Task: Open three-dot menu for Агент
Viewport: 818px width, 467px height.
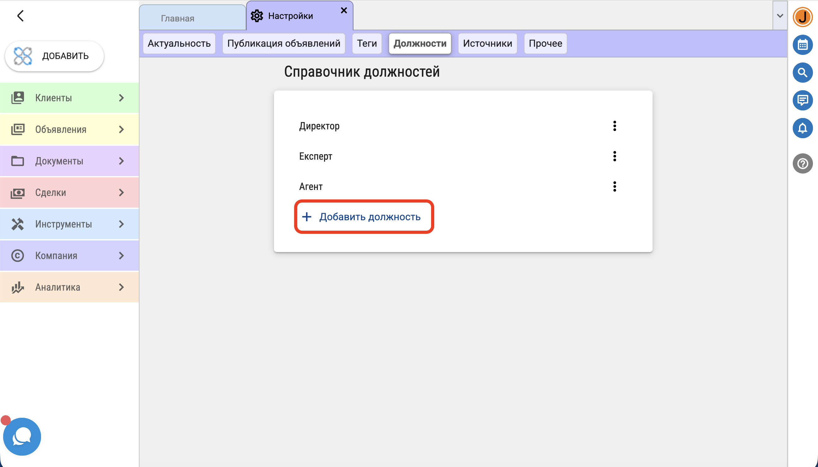Action: click(614, 186)
